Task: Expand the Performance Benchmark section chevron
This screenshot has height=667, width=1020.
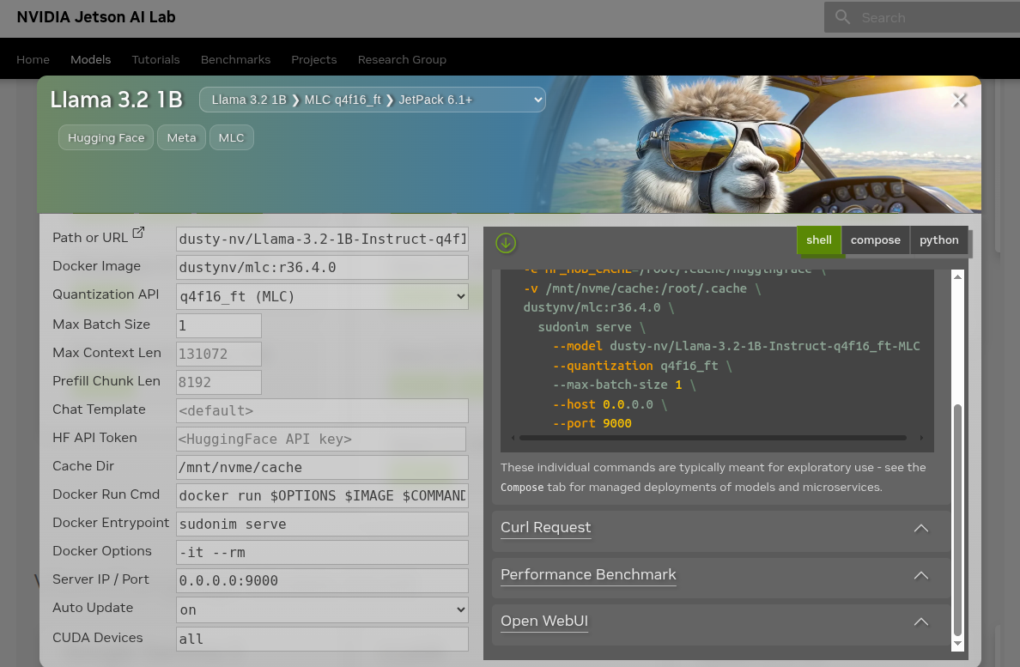Action: (921, 575)
